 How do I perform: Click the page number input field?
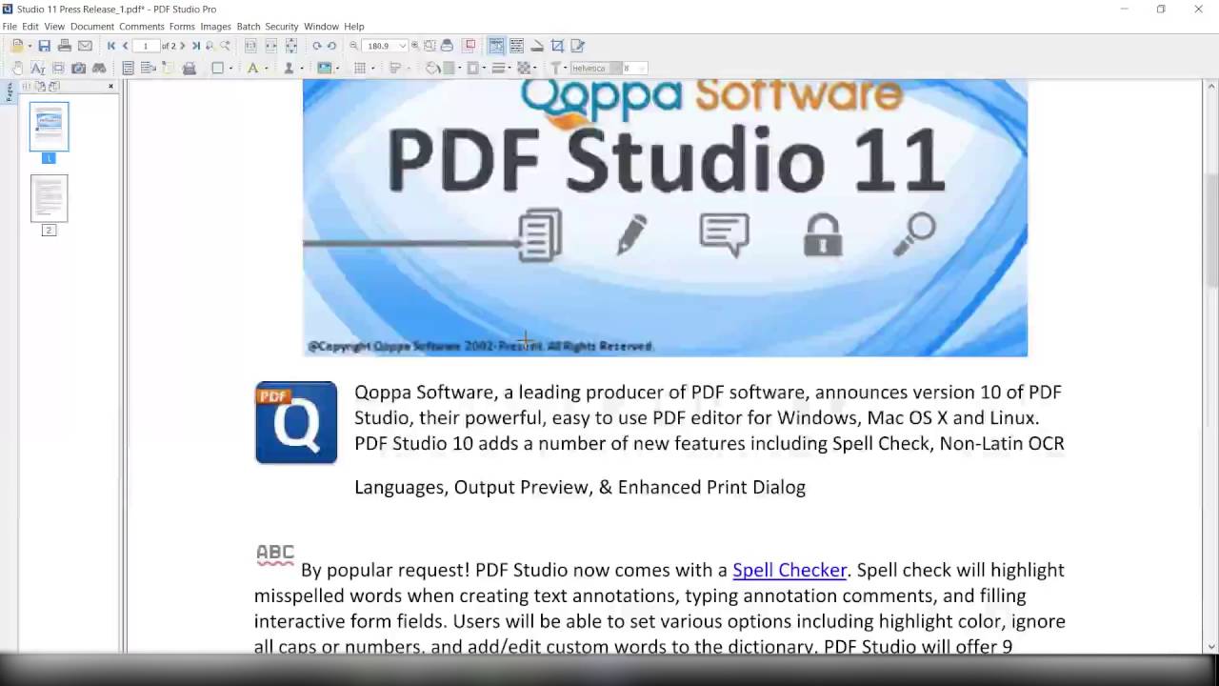click(x=146, y=46)
